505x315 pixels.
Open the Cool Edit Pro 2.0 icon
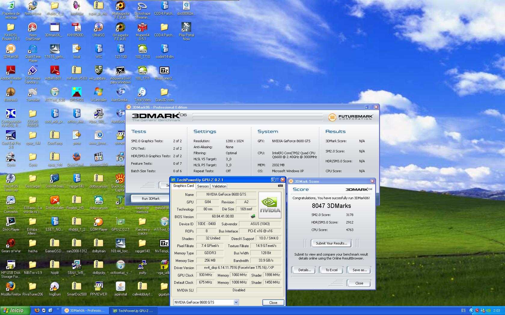coord(11,139)
